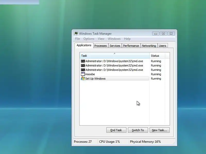This screenshot has width=206, height=154.
Task: Click the msoobe window icon
Action: 83,74
